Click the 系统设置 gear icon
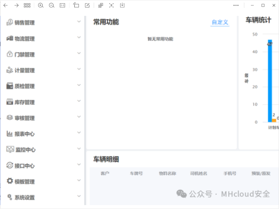This screenshot has width=279, height=209. point(9,196)
